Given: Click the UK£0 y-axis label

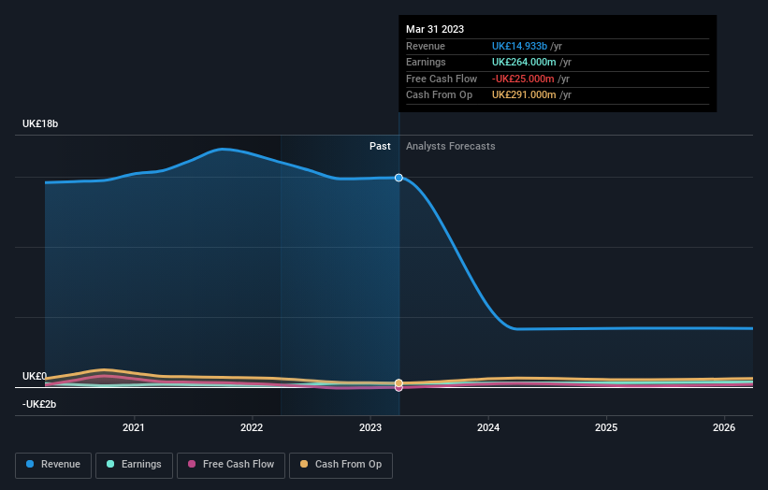Looking at the screenshot, I should 35,377.
